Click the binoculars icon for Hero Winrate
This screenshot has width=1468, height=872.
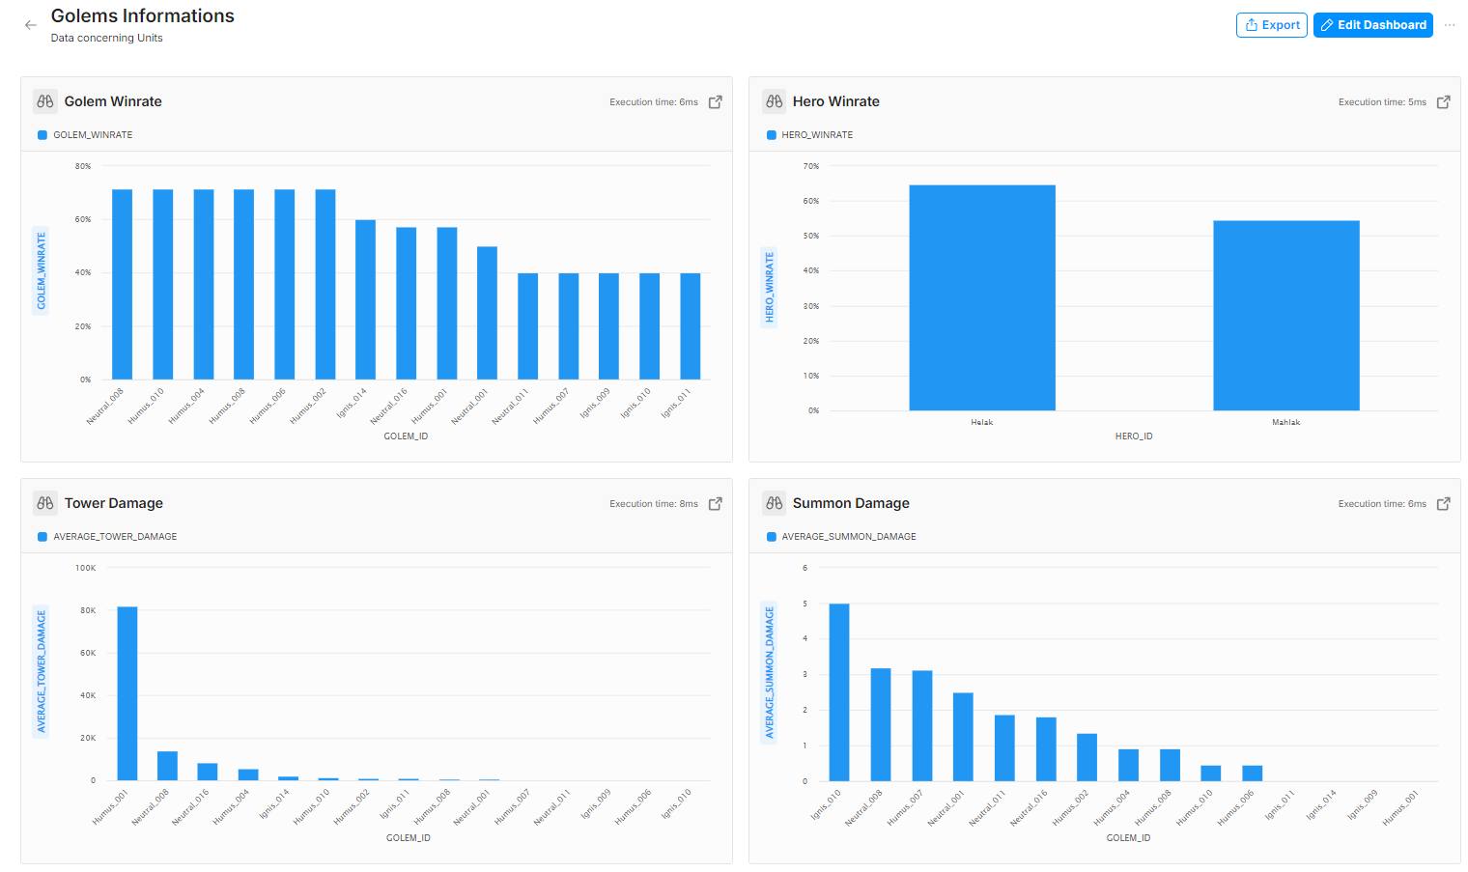[x=774, y=101]
